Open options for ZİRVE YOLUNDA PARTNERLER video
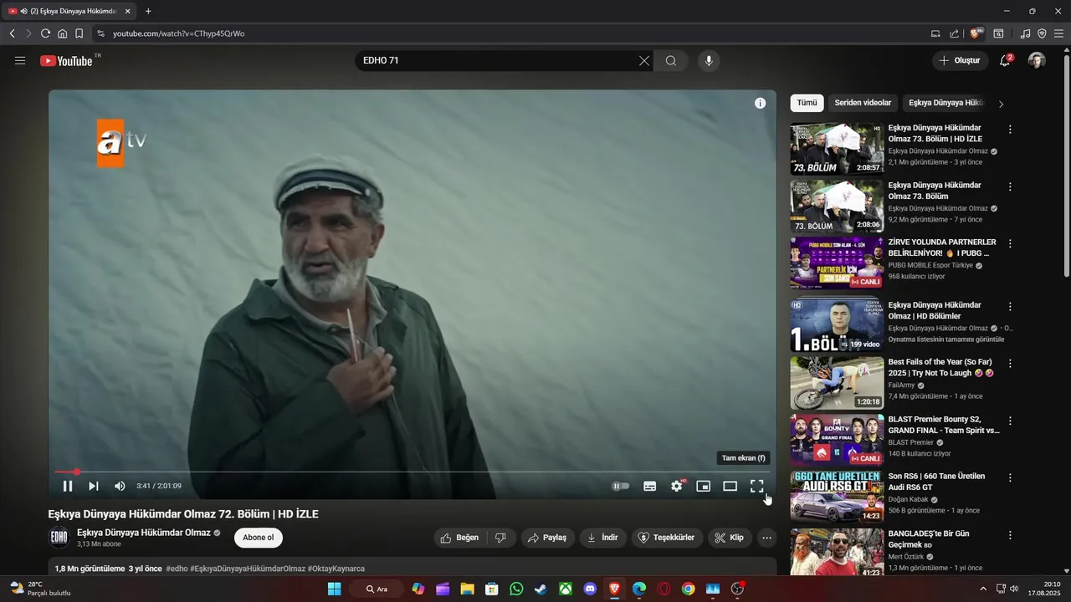This screenshot has width=1071, height=602. tap(1010, 243)
